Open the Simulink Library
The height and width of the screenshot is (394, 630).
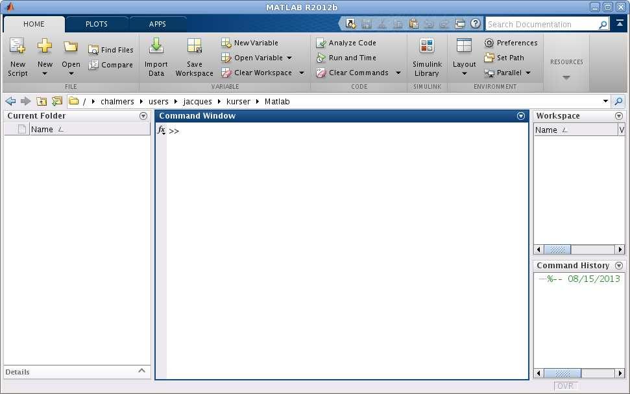(427, 56)
